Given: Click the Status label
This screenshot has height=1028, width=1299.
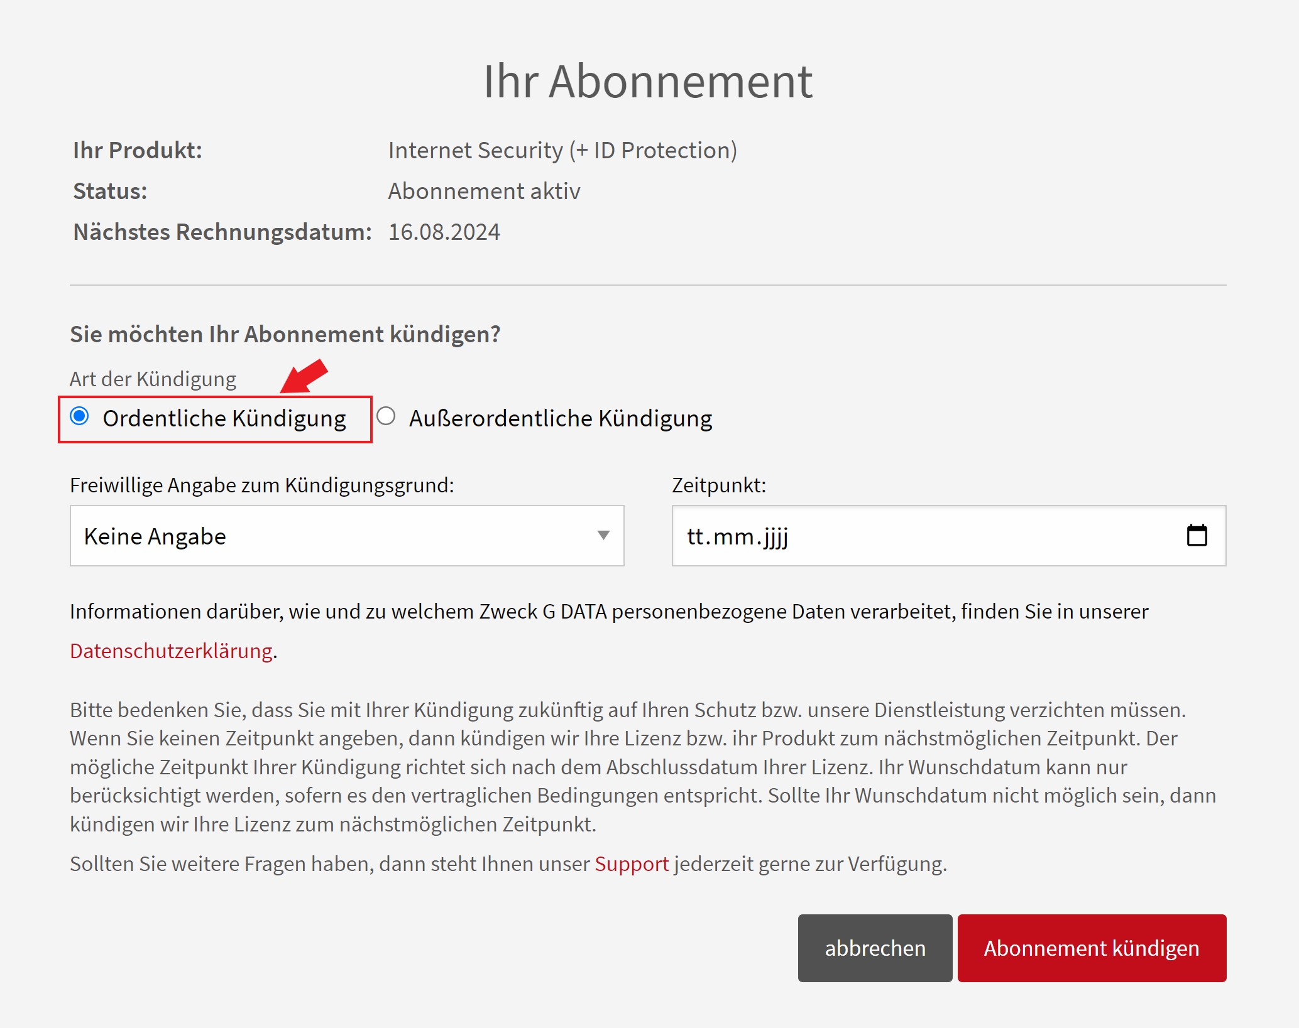Looking at the screenshot, I should pyautogui.click(x=110, y=191).
